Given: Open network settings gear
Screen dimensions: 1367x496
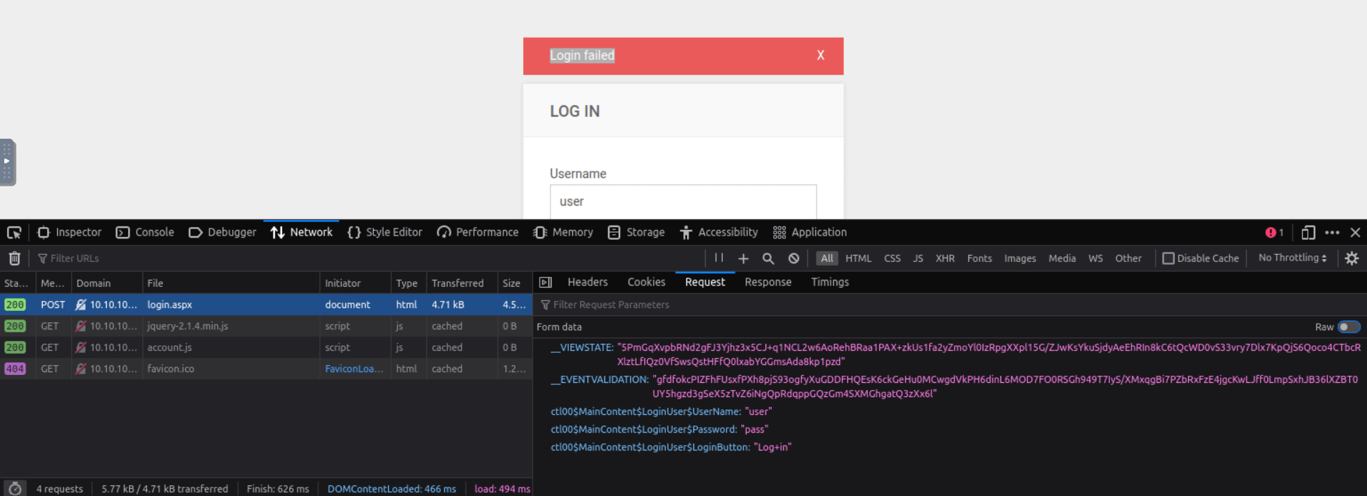Looking at the screenshot, I should click(1351, 258).
